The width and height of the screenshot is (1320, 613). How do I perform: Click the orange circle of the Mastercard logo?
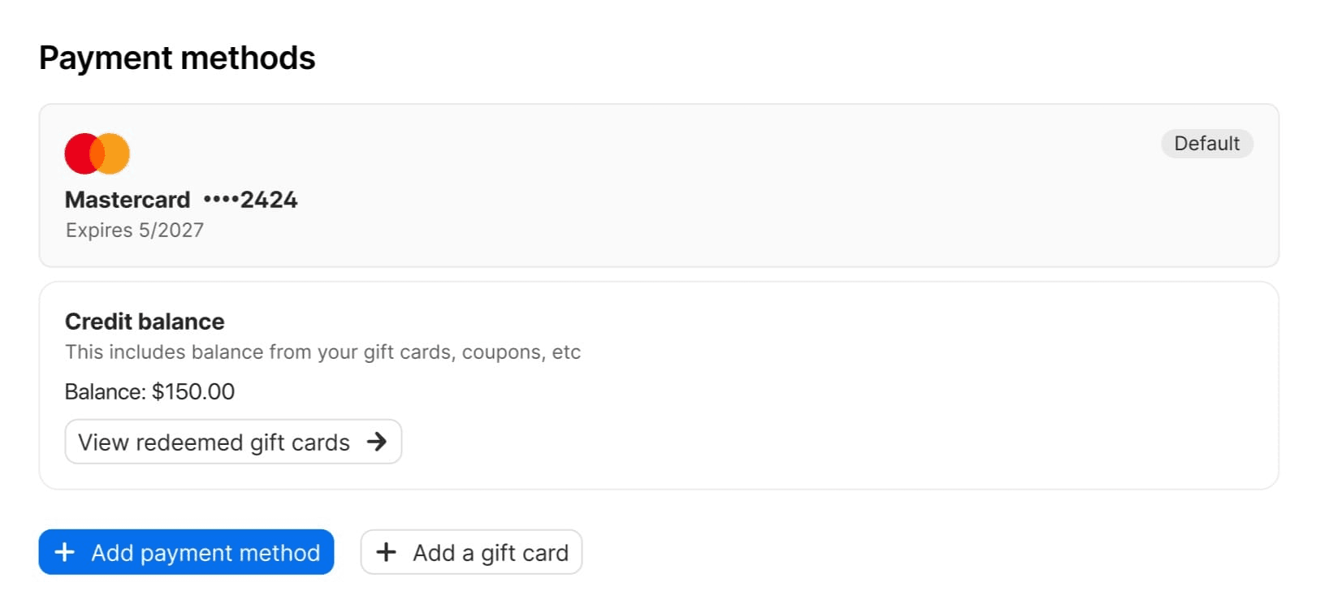pos(116,153)
